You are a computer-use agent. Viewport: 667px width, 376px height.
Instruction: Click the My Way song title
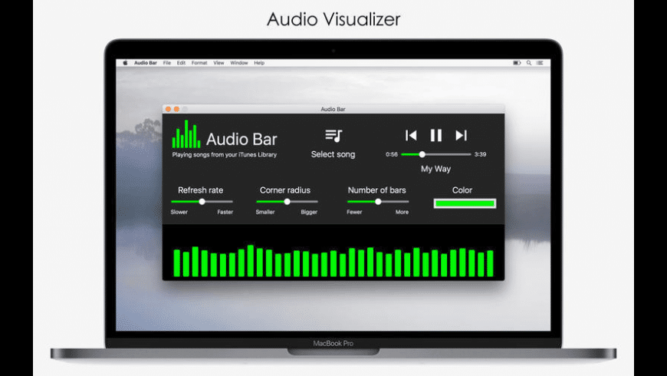435,169
